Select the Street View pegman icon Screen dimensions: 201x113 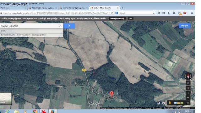[x=170, y=103]
